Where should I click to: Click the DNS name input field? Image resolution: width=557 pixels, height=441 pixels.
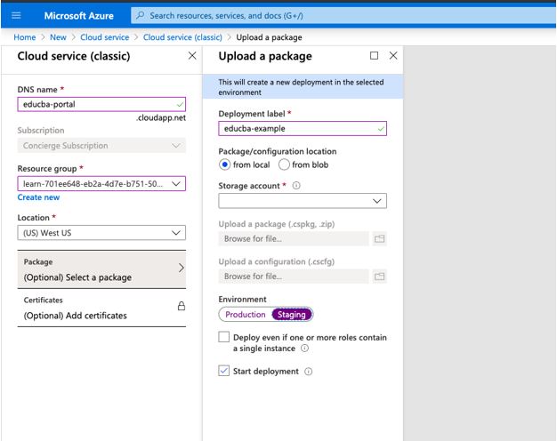(x=101, y=104)
